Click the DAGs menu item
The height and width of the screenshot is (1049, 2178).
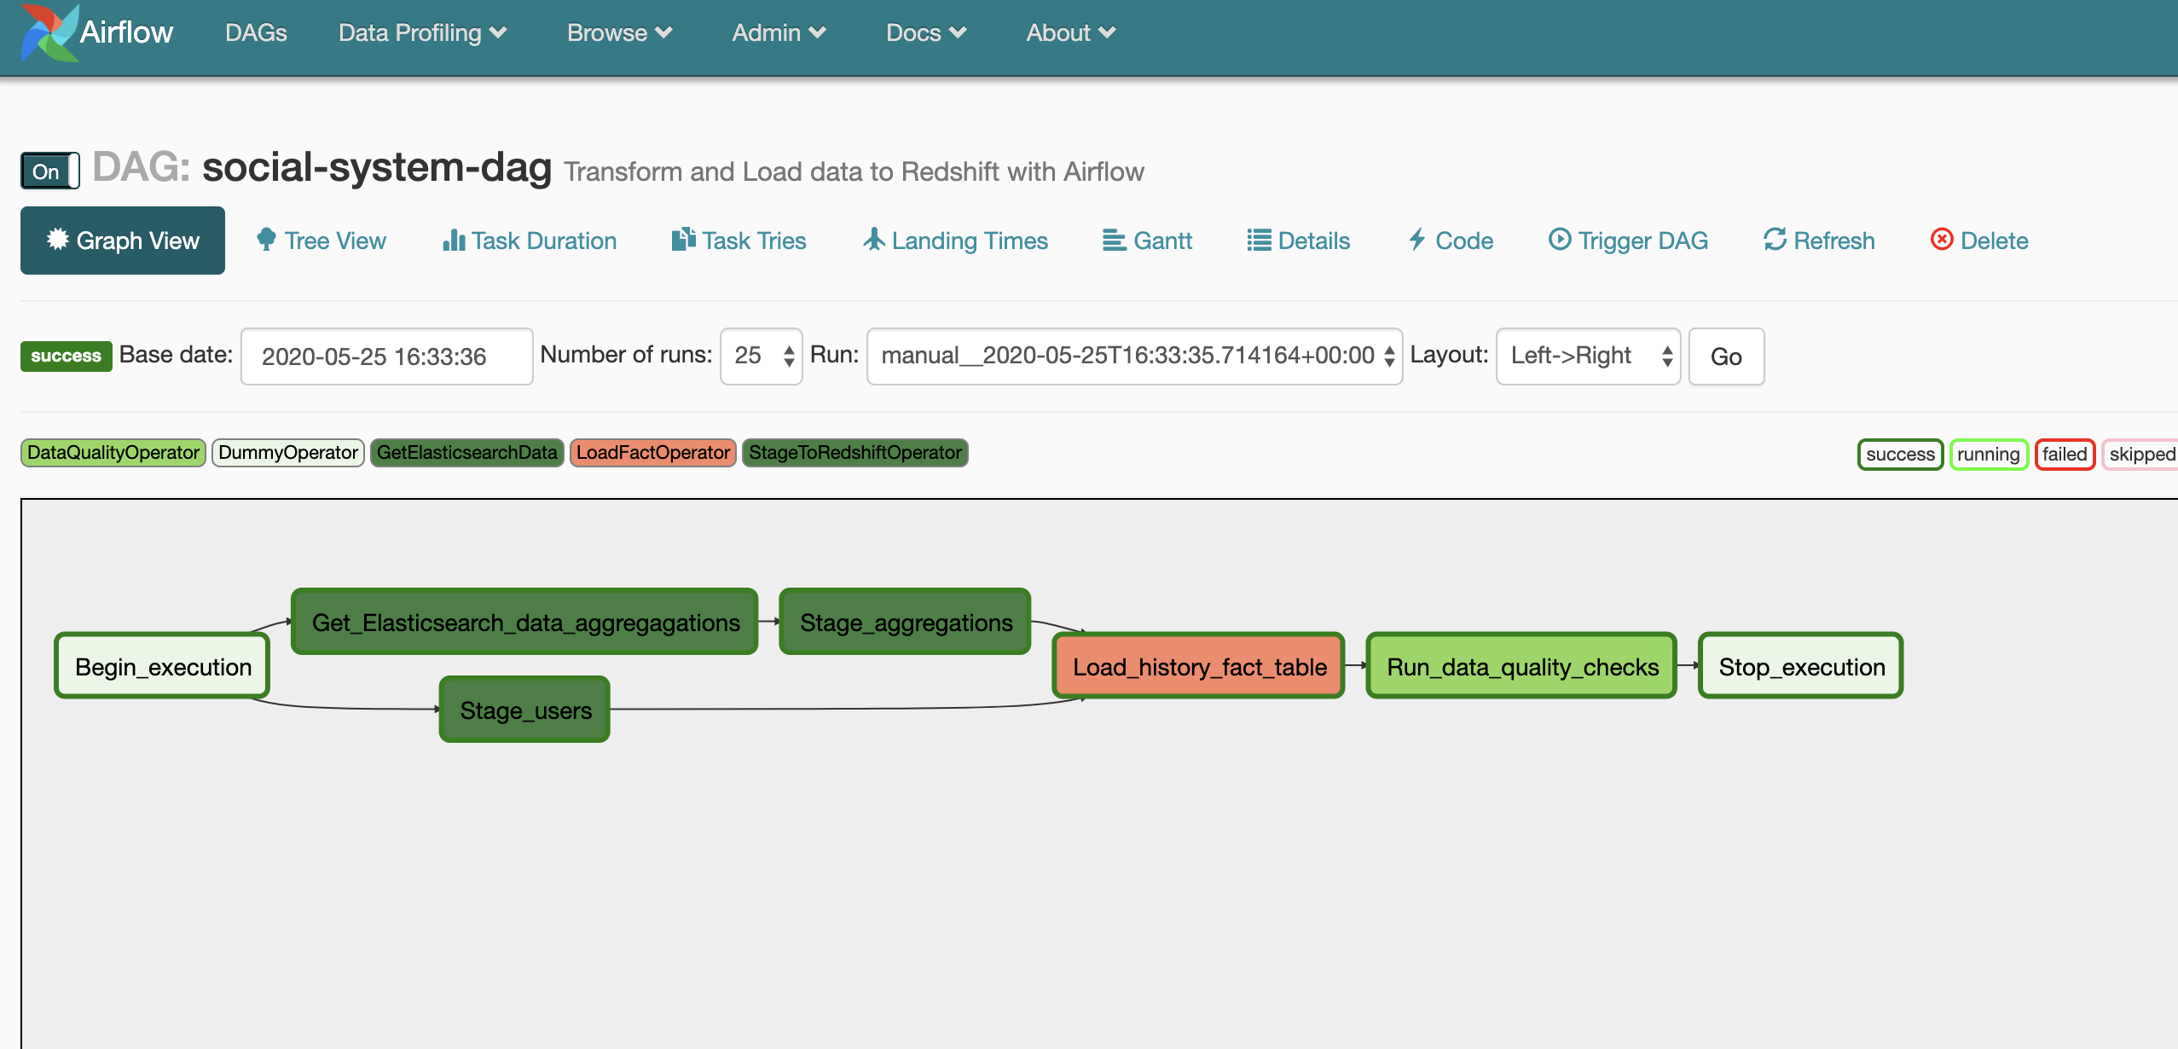(258, 32)
